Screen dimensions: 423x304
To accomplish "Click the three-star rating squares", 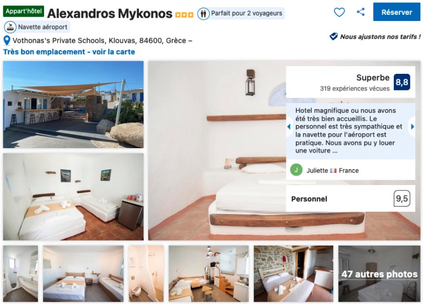I will (185, 14).
